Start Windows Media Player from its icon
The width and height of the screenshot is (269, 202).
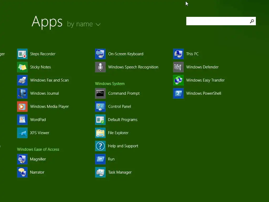tap(22, 107)
